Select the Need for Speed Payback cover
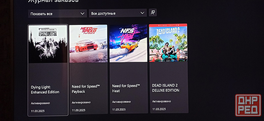Image resolution: width=264 pixels, height=121 pixels. click(x=88, y=44)
